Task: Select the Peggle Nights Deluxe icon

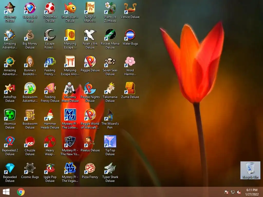Action: pos(90,88)
